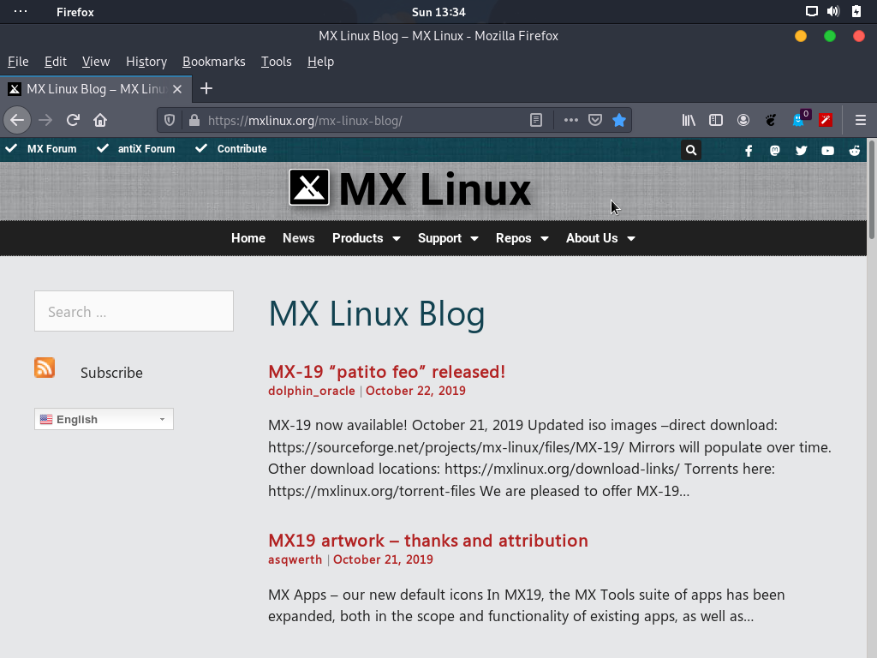
Task: Open the History menu
Action: (x=146, y=62)
